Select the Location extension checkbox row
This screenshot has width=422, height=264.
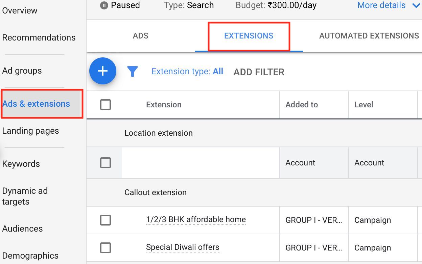tap(105, 162)
